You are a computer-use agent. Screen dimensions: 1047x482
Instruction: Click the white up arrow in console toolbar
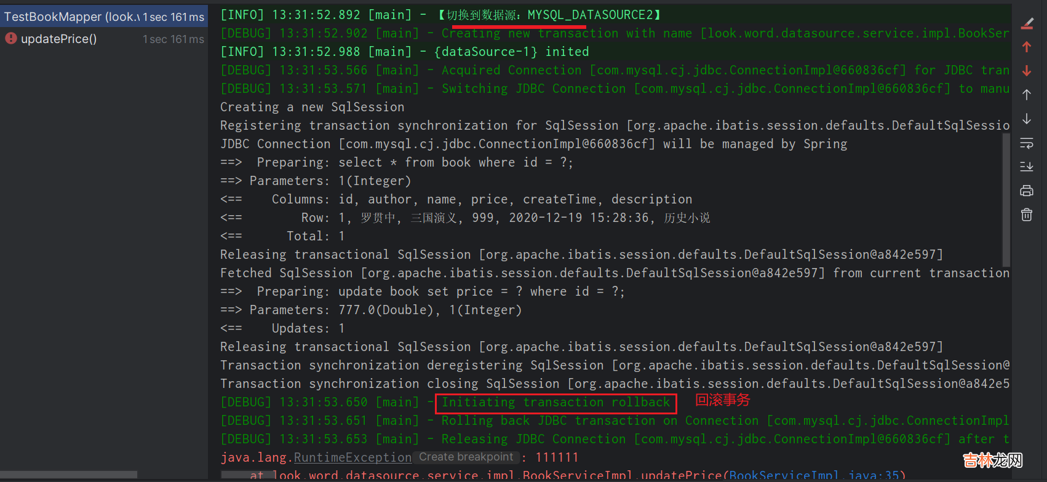1027,95
